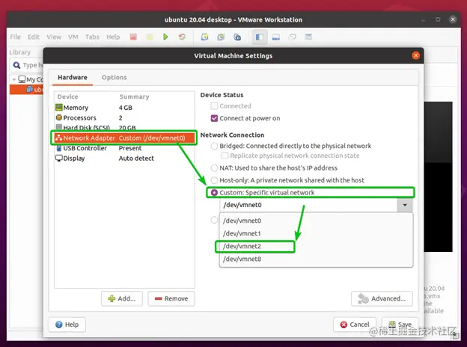This screenshot has width=467, height=347.
Task: Click the processors summary value 2
Action: 120,117
